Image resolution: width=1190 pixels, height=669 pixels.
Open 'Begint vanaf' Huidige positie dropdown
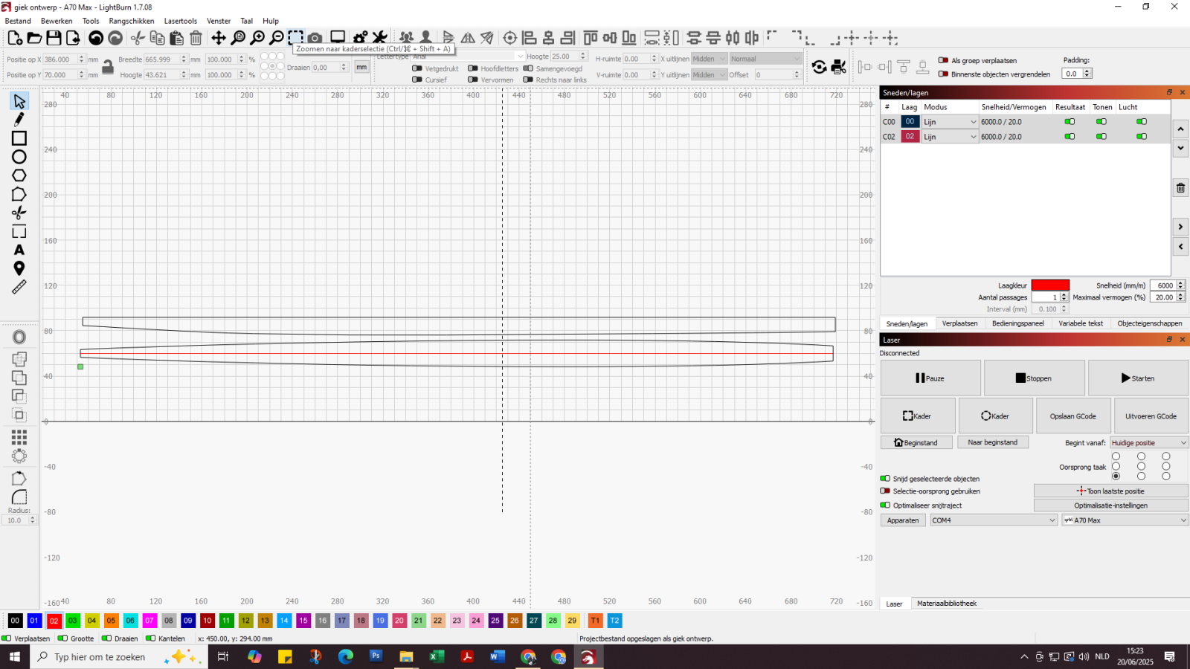coord(1149,443)
